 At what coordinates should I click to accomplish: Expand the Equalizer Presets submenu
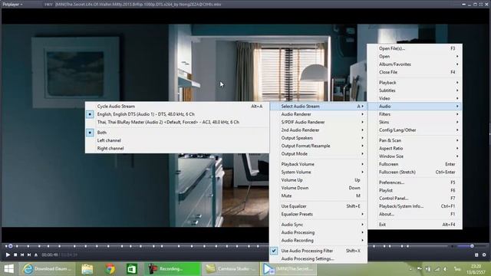pyautogui.click(x=318, y=214)
